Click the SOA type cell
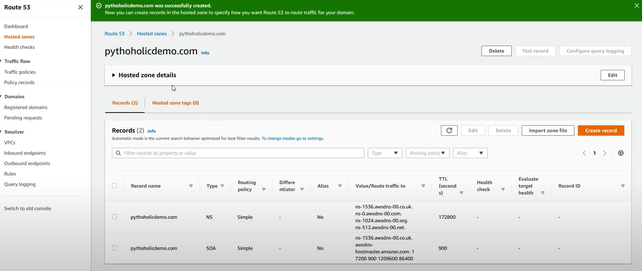 (211, 248)
